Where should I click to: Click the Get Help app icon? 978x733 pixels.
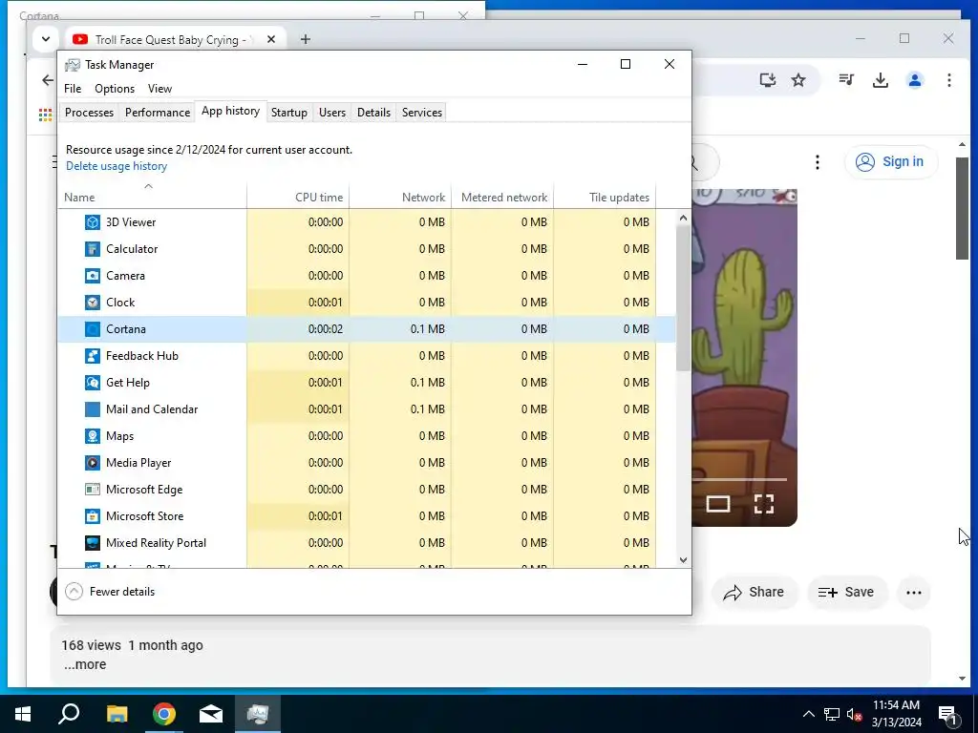coord(93,383)
